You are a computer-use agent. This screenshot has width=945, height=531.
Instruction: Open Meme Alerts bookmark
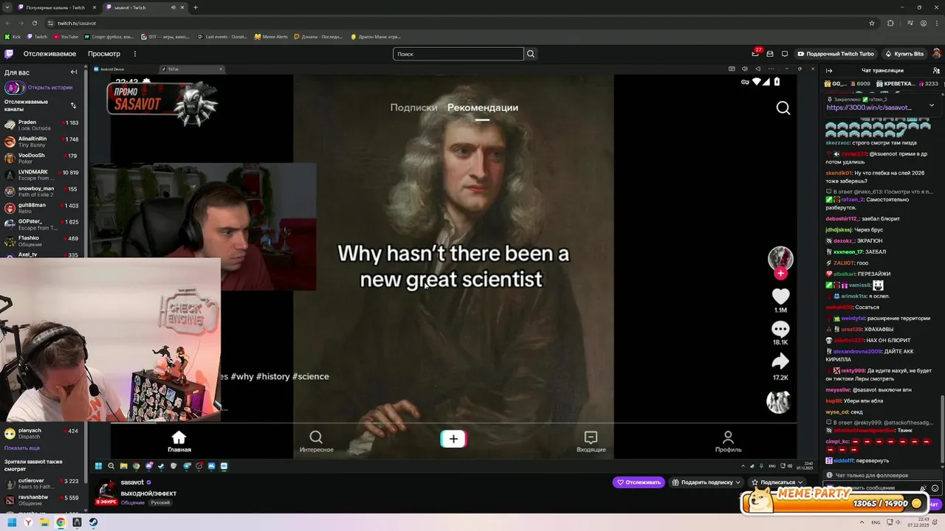point(271,36)
